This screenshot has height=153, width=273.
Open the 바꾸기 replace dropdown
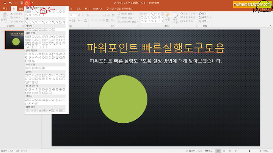tap(205, 17)
